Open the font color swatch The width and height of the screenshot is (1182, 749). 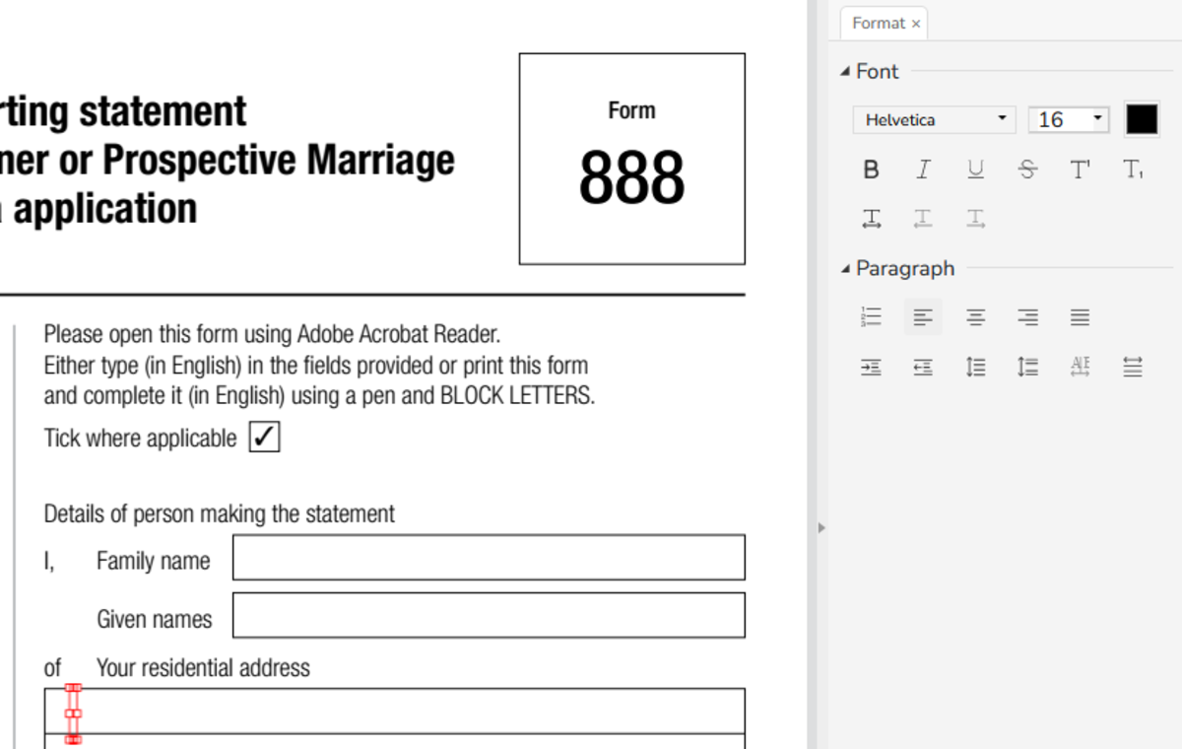pos(1142,118)
